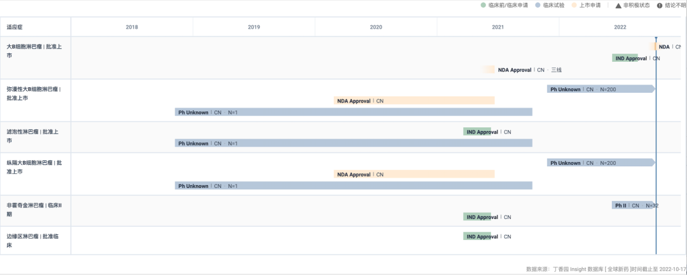The height and width of the screenshot is (275, 687).
Task: Select IND Approval bar in the 大B细胞淋巴瘤 row
Action: tap(629, 58)
